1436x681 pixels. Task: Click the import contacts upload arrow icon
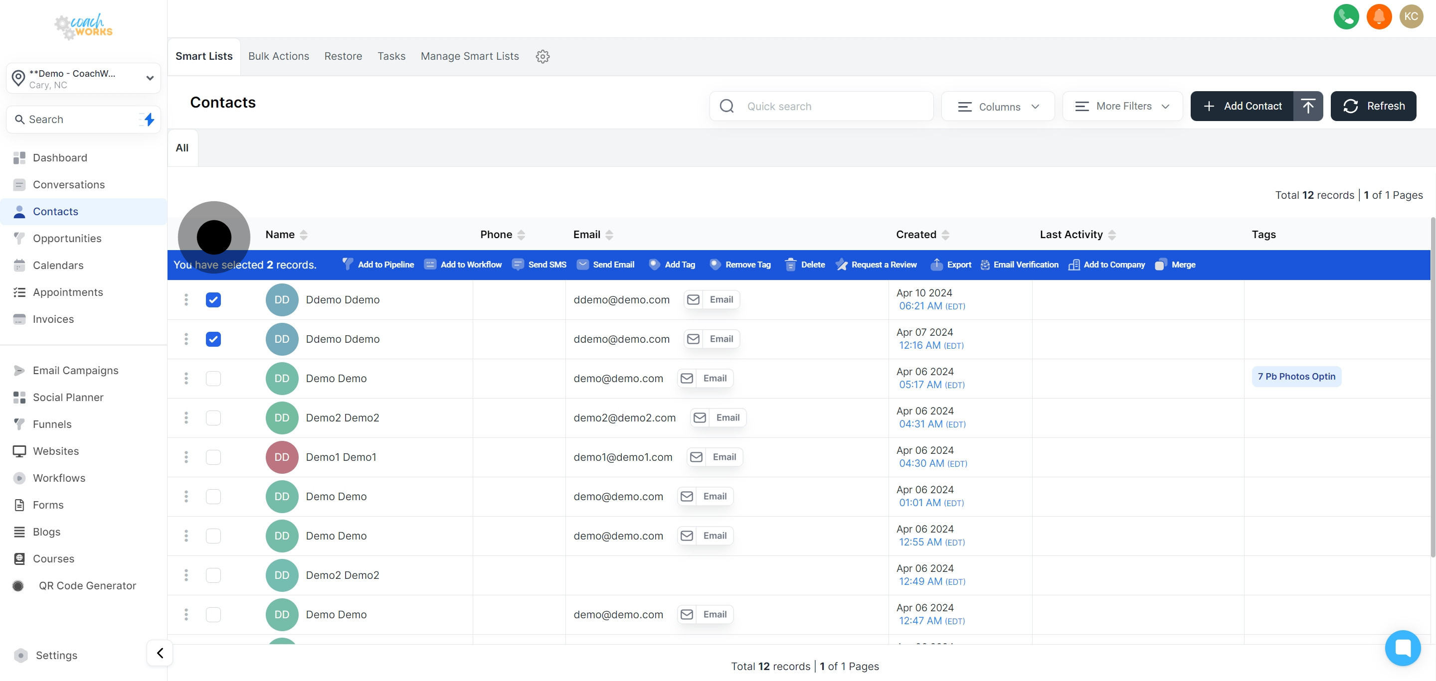pyautogui.click(x=1308, y=106)
